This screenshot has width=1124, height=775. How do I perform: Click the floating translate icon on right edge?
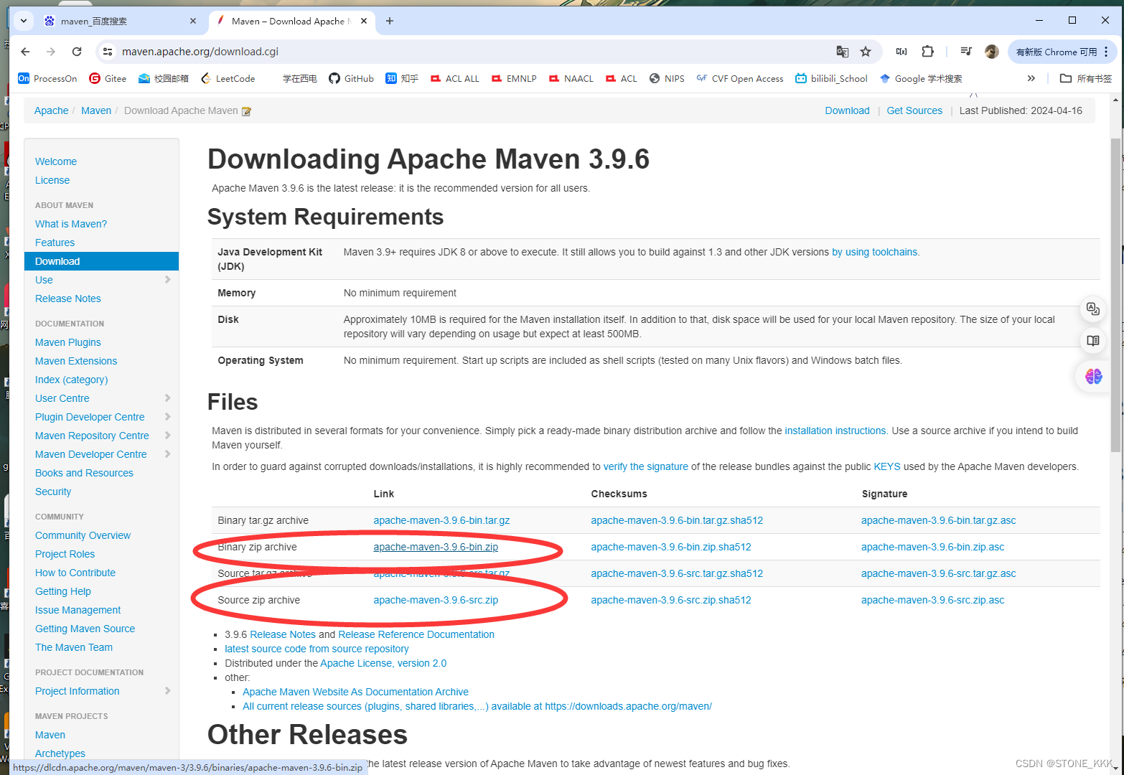[1093, 309]
